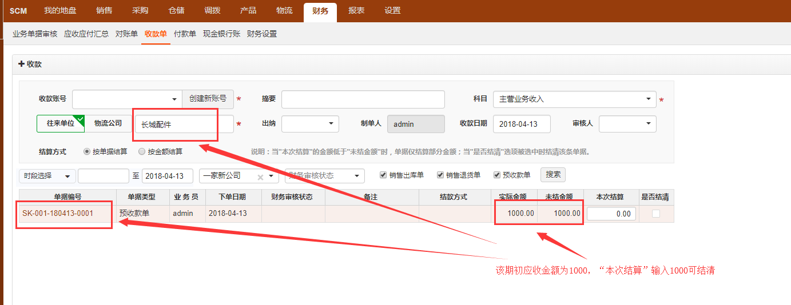This screenshot has width=791, height=305.
Task: Click the 收款日期 date field
Action: pyautogui.click(x=522, y=124)
